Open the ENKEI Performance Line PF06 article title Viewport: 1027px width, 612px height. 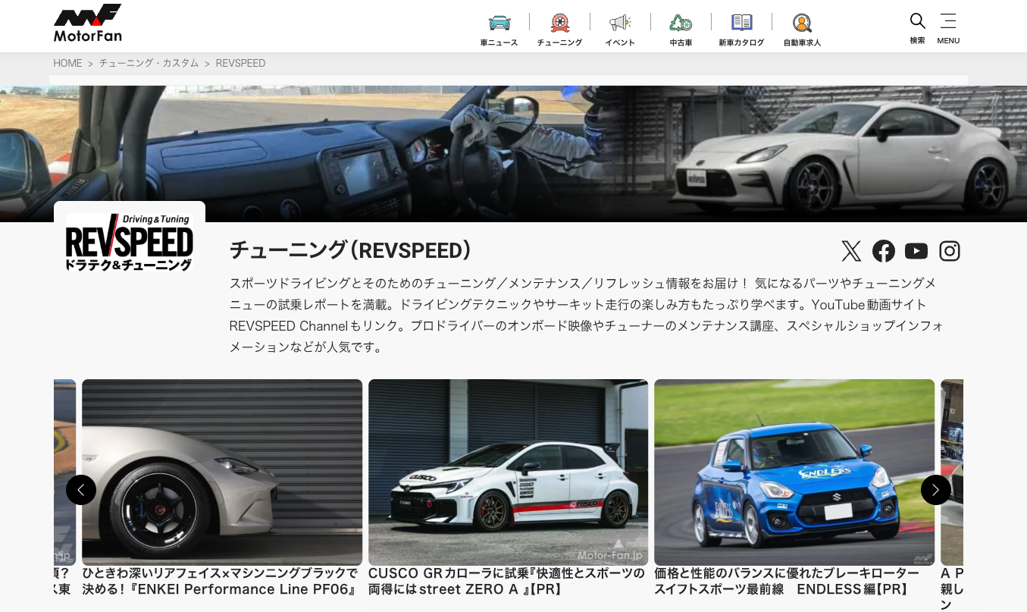coord(220,581)
